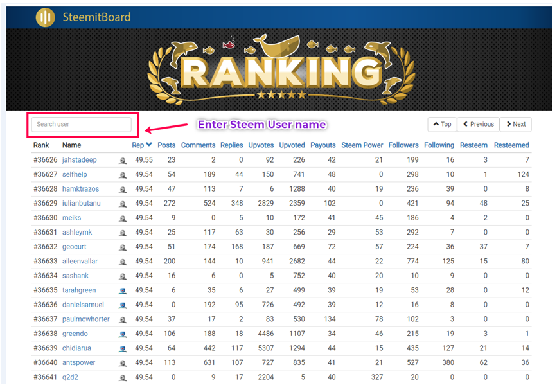Select rank number #36633
Image resolution: width=557 pixels, height=392 pixels.
pos(46,262)
